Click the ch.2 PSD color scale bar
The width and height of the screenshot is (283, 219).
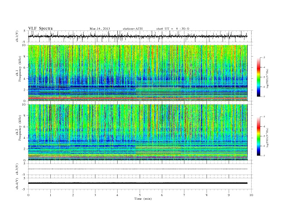258,136
